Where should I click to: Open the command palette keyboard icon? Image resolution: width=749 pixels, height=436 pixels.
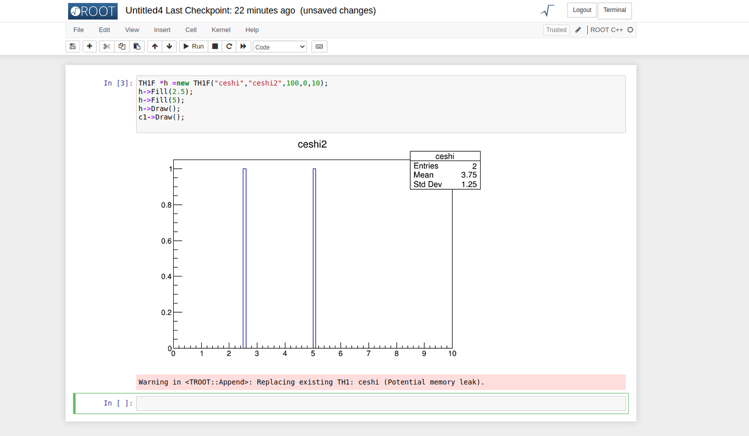coord(319,46)
